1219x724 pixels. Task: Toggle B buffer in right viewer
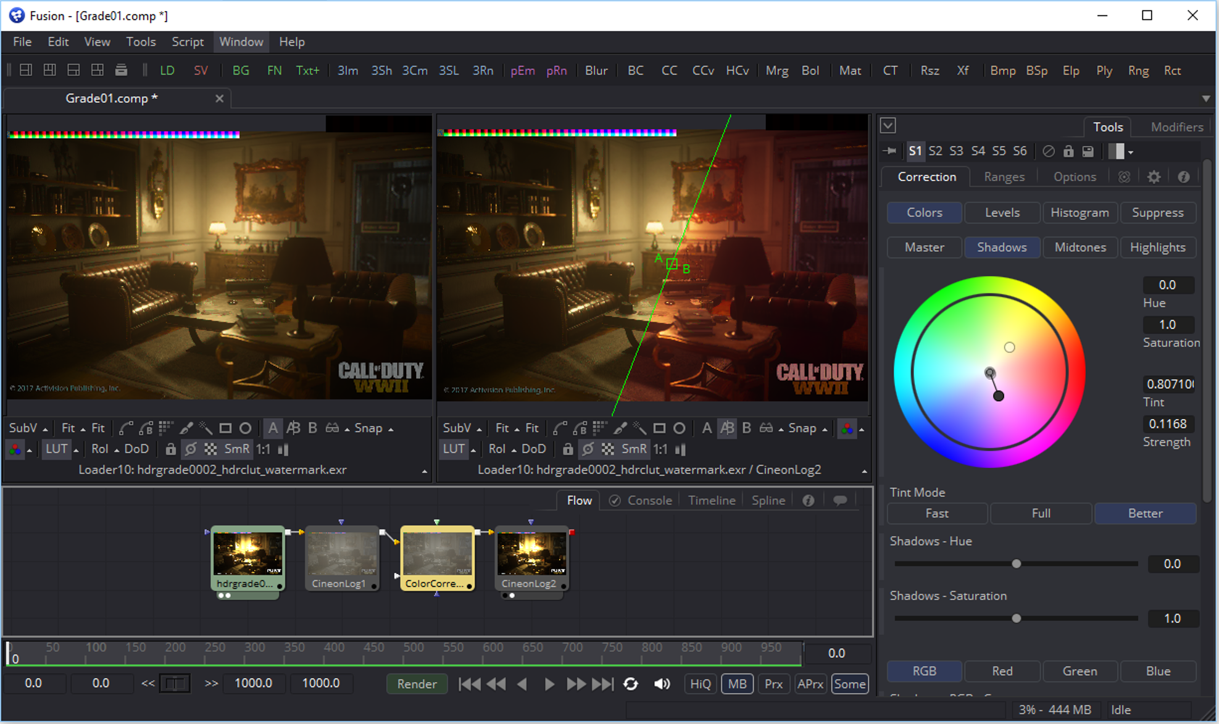click(746, 428)
